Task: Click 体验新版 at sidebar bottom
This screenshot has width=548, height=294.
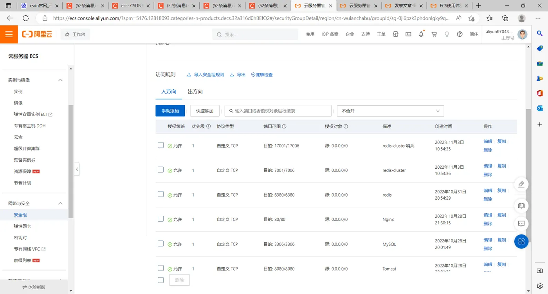Action: [x=34, y=287]
